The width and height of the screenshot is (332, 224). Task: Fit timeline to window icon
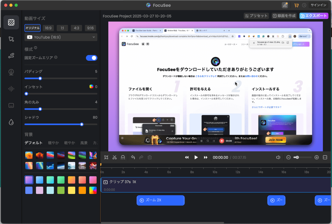point(325,157)
